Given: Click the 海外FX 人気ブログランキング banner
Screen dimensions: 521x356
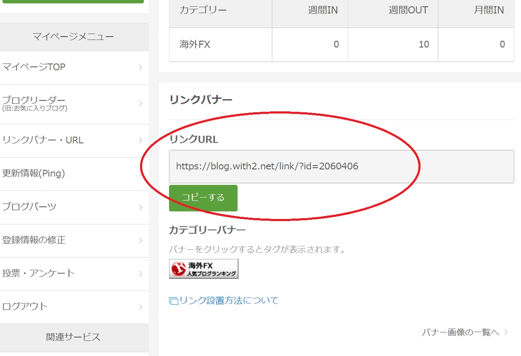Looking at the screenshot, I should point(204,269).
